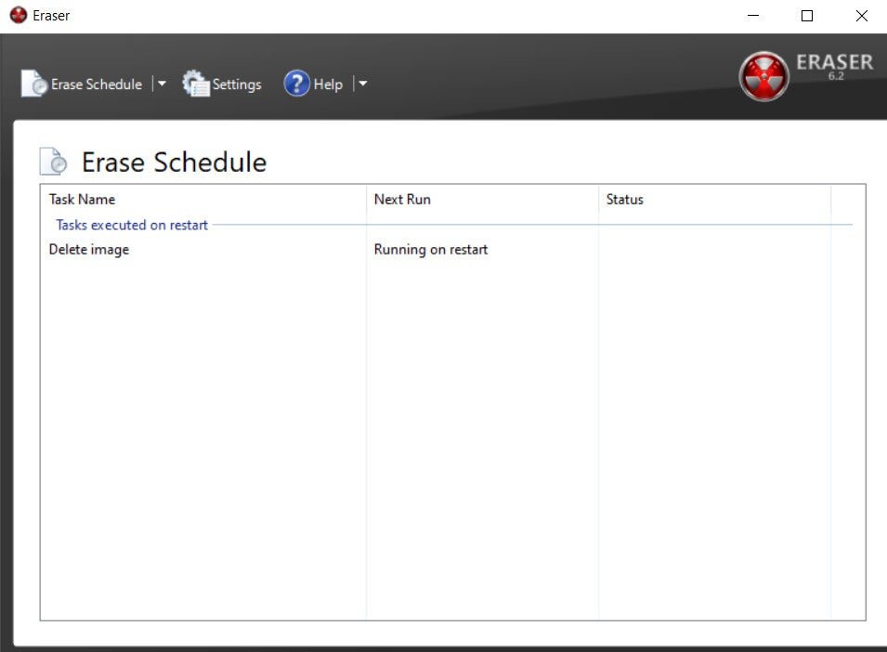Click the 'Running on restart' cell
The width and height of the screenshot is (887, 652).
[x=430, y=250]
